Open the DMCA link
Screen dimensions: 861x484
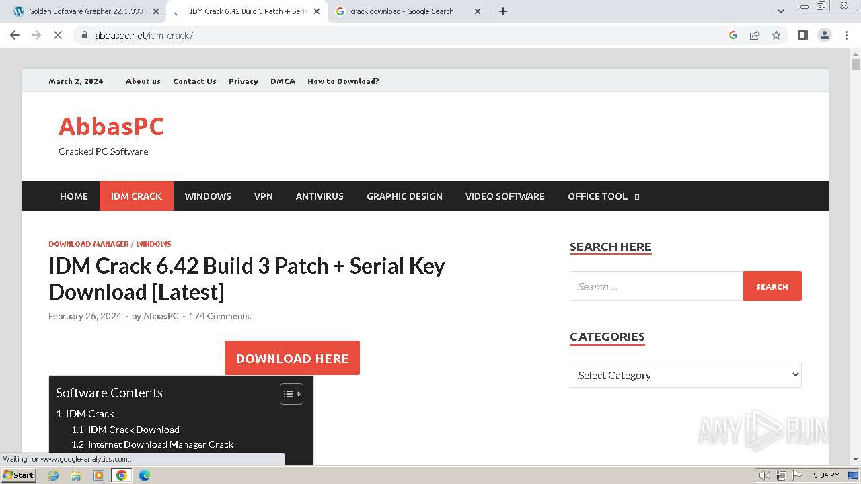[283, 81]
